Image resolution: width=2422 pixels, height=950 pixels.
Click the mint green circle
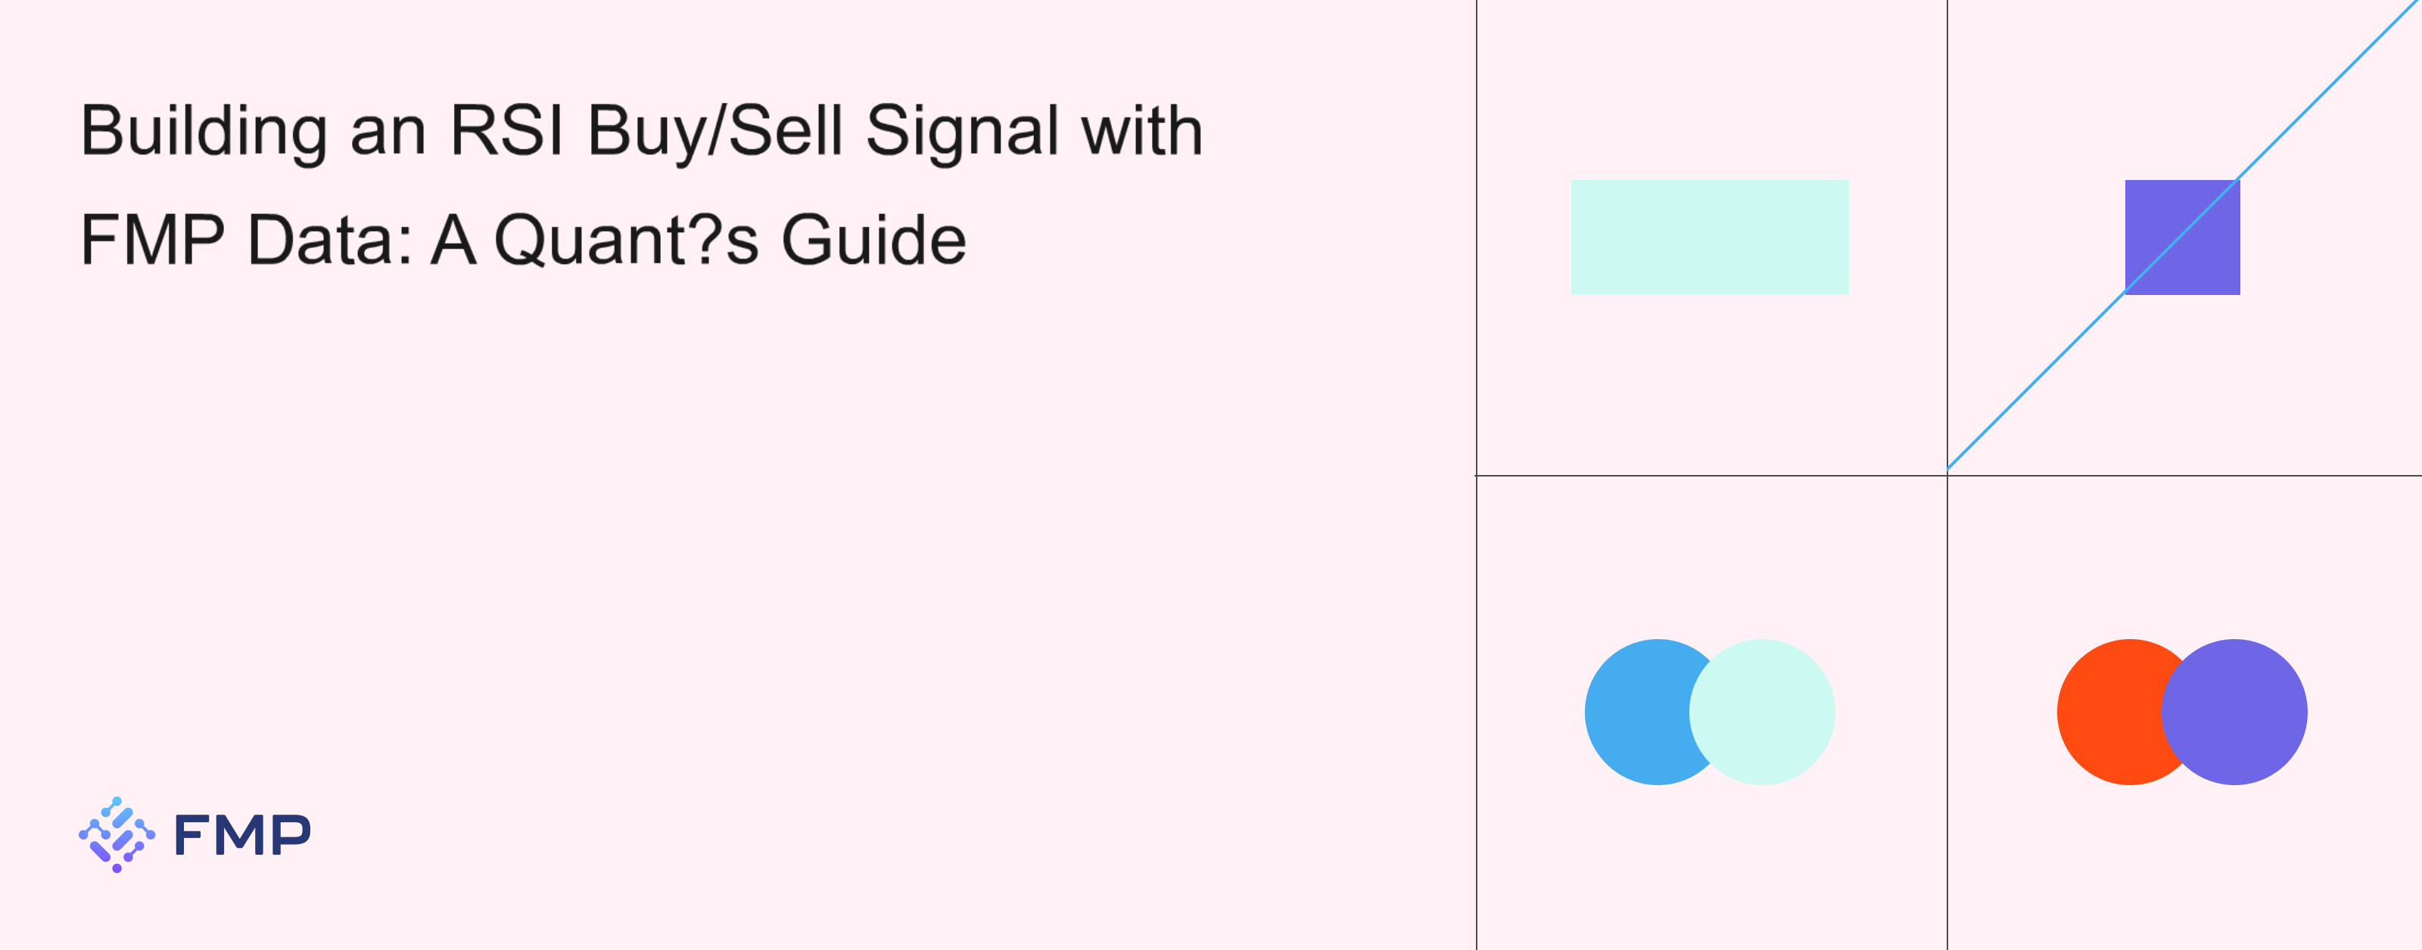click(1762, 711)
